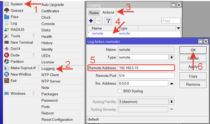Image resolution: width=210 pixels, height=124 pixels.
Task: Expand the System submenu arrow
Action: coord(34,4)
